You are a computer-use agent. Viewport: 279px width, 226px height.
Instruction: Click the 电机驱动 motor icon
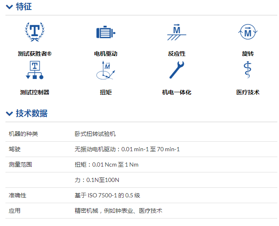[x=106, y=32]
